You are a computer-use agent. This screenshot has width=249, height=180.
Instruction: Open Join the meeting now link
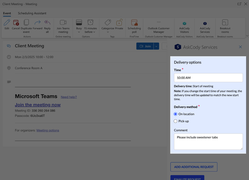coord(38,105)
